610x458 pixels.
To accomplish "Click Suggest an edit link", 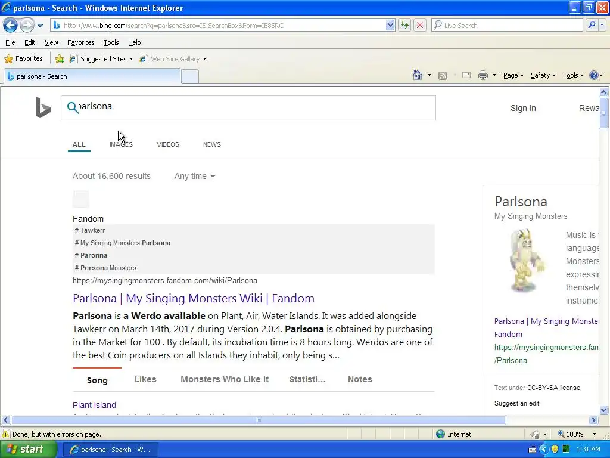I will (x=516, y=404).
